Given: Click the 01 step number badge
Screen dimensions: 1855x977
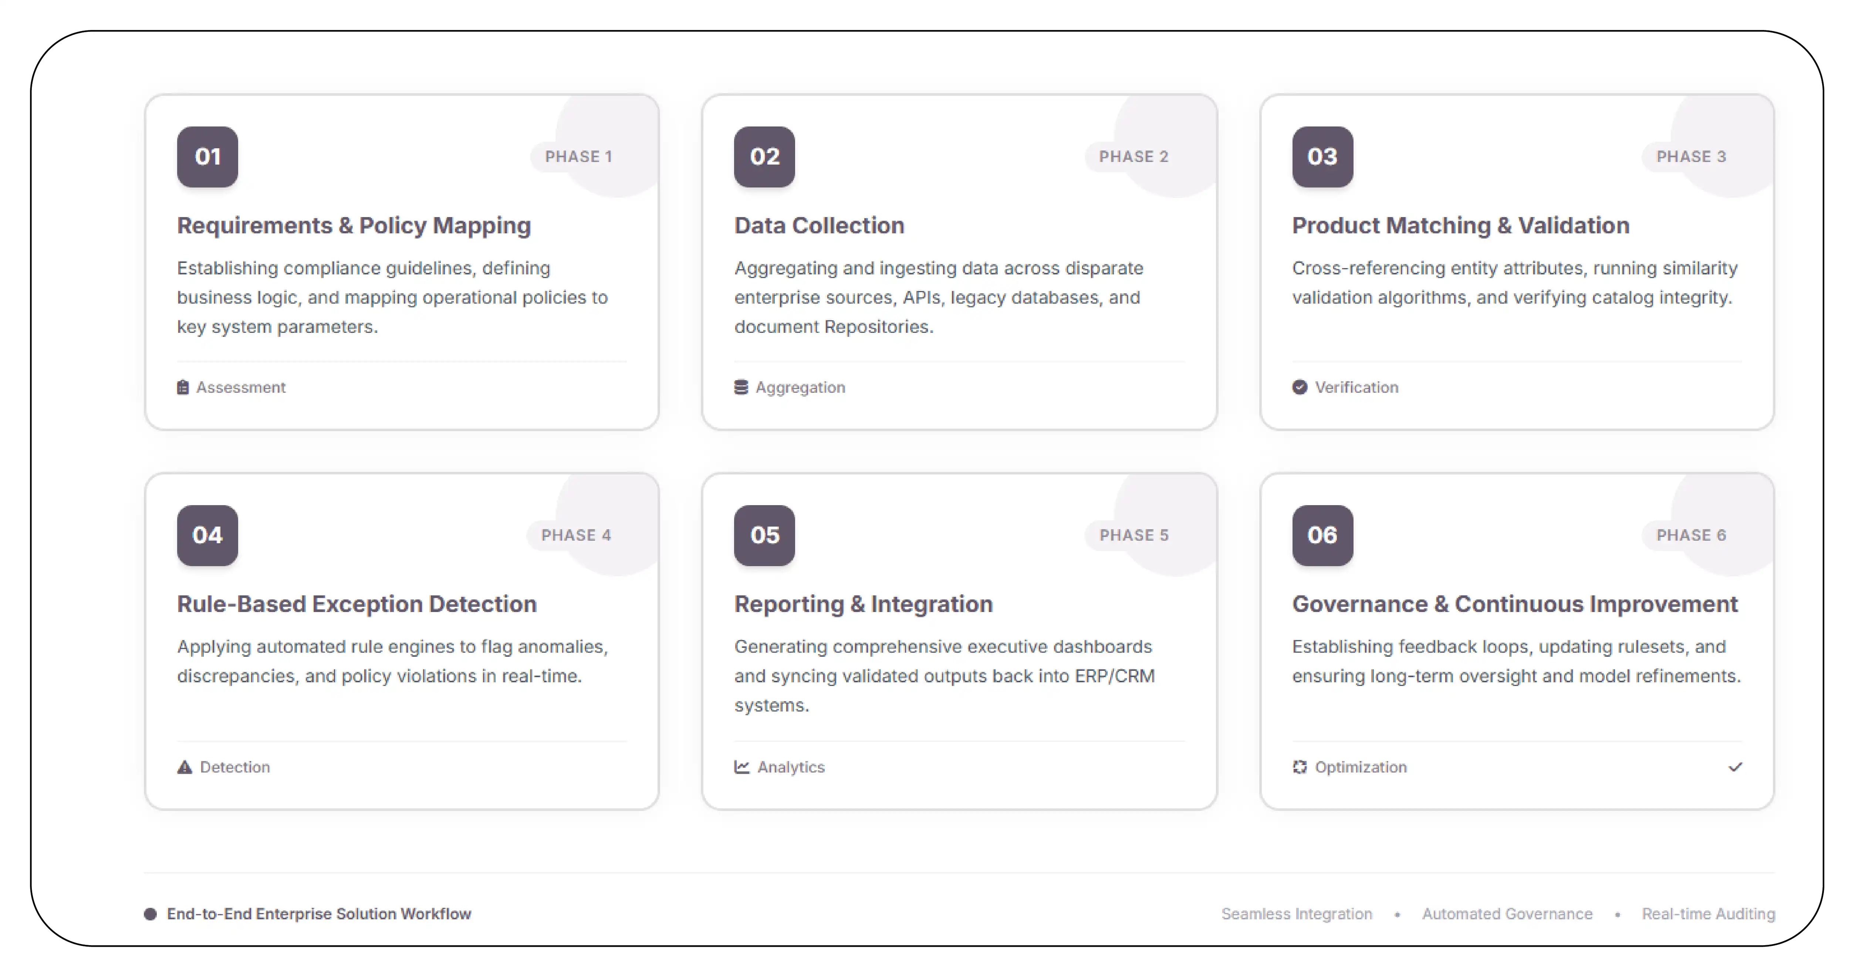Looking at the screenshot, I should pyautogui.click(x=207, y=157).
